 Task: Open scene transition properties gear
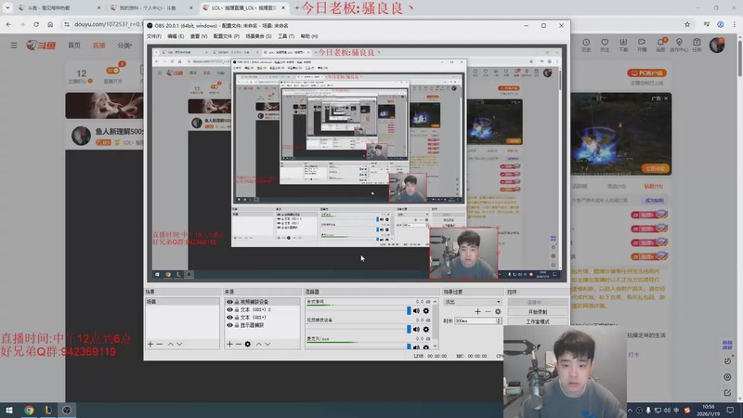point(498,311)
